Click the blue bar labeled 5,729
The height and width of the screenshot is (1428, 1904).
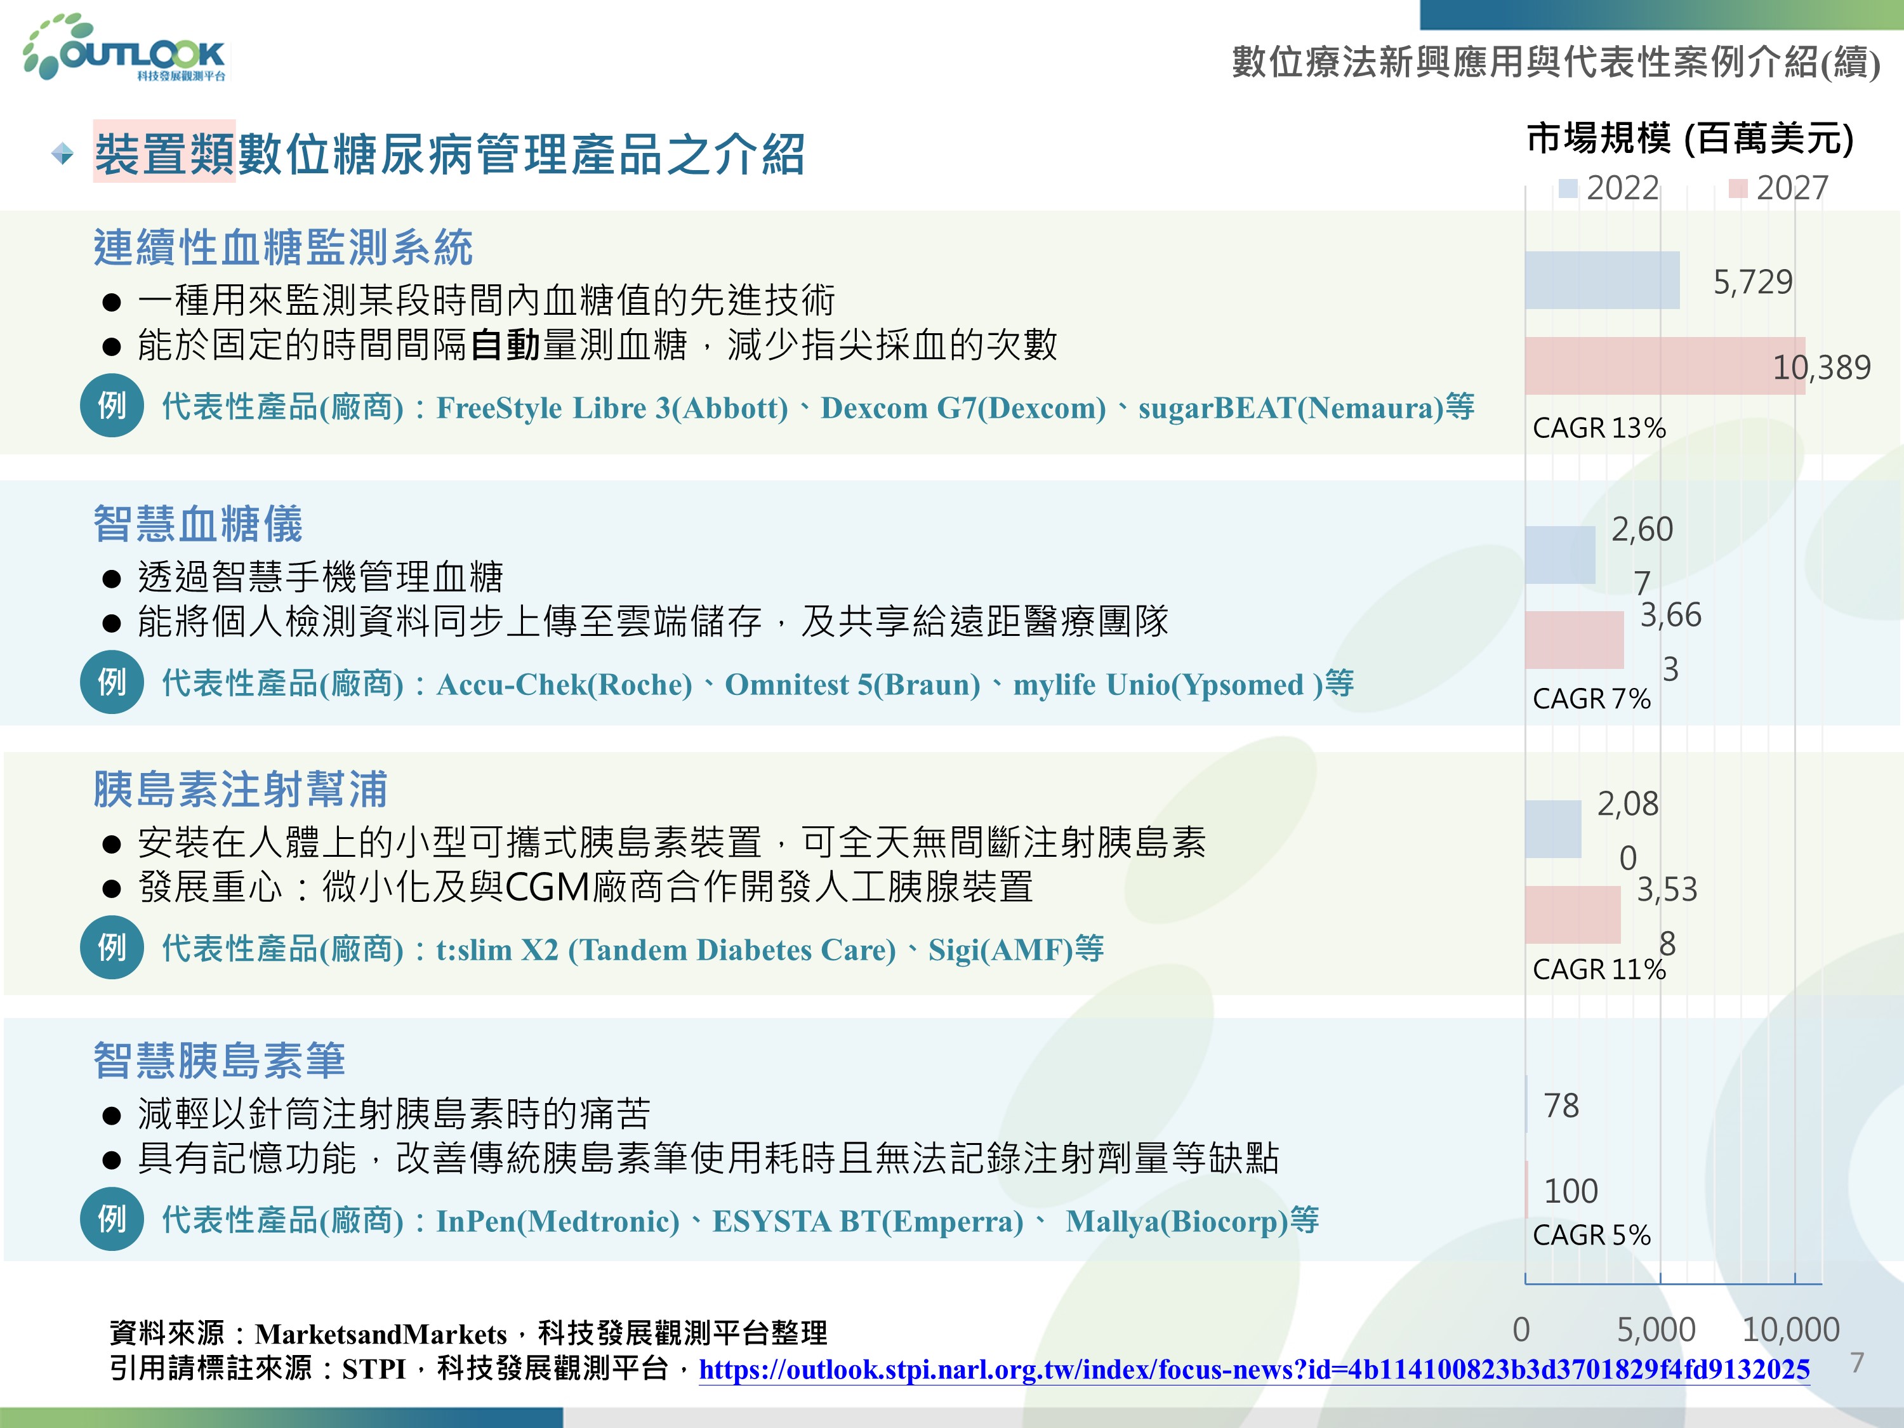tap(1602, 280)
